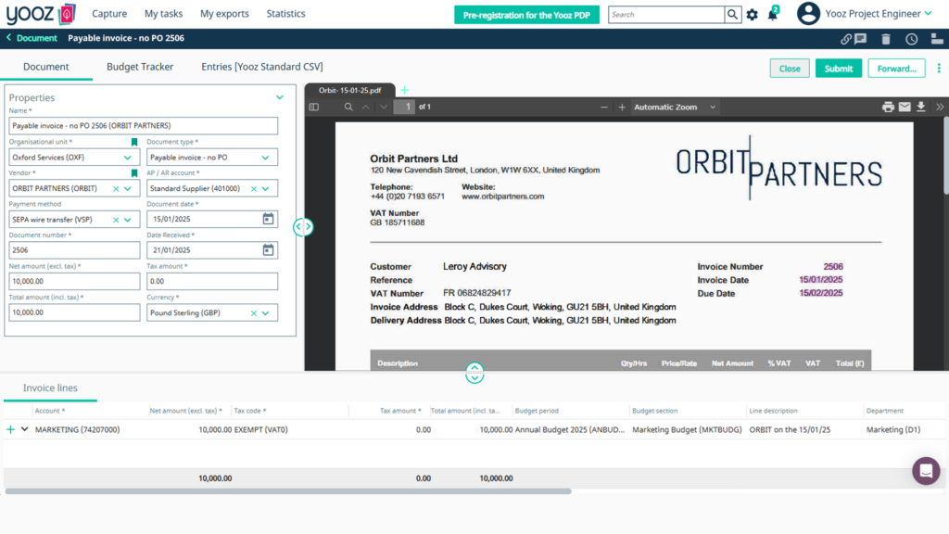Click Pre-registration for the Yooz PDP
The height and width of the screenshot is (534, 949).
pyautogui.click(x=526, y=15)
